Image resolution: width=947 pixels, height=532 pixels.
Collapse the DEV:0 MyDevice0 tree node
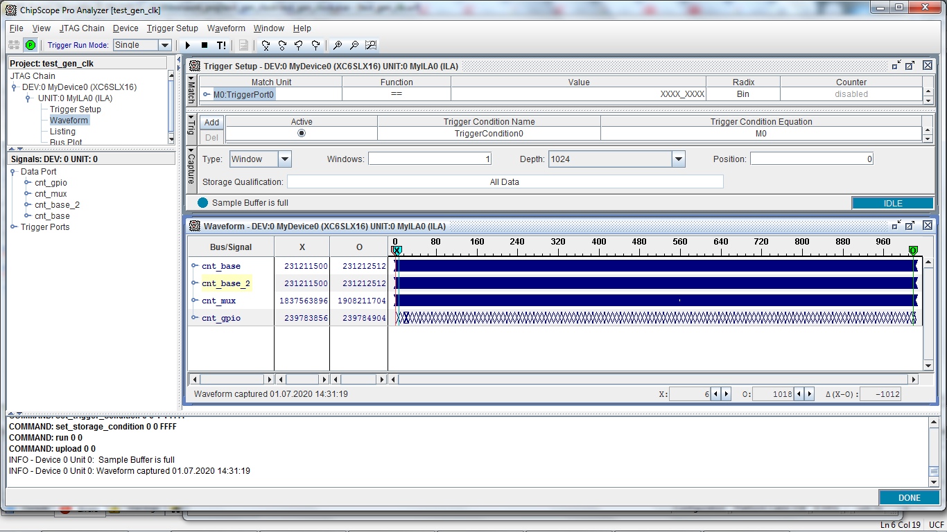coord(15,87)
